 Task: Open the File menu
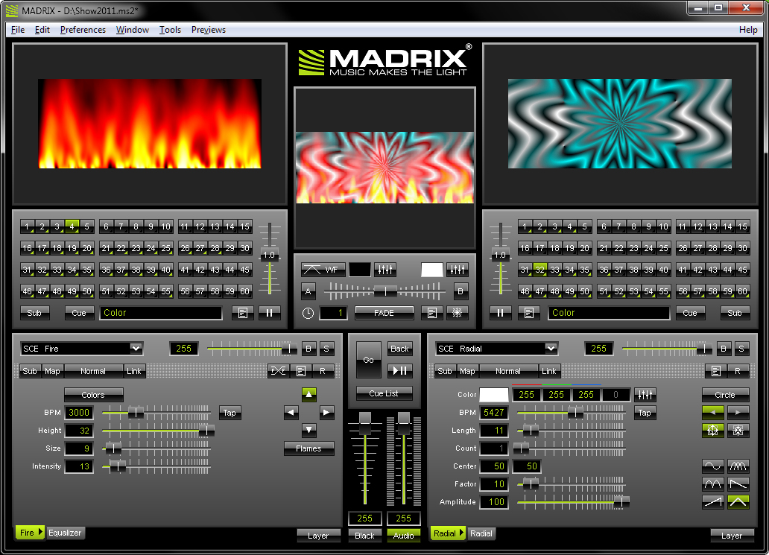pyautogui.click(x=18, y=30)
